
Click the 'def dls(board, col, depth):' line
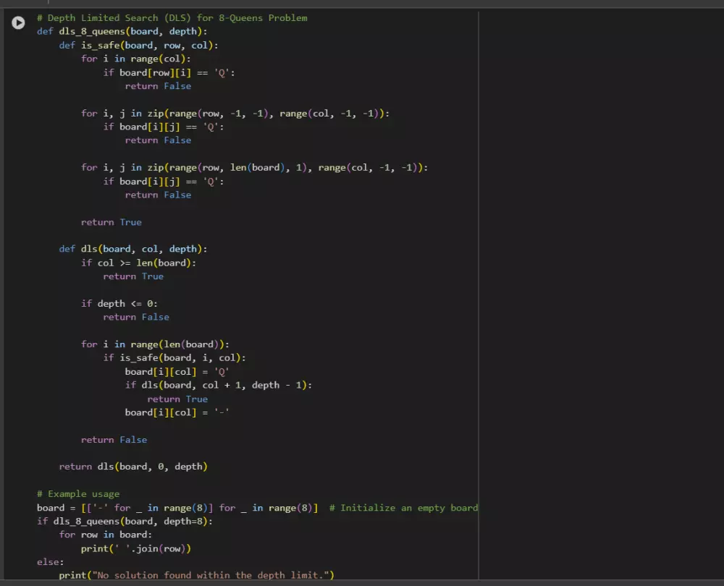[x=133, y=249]
